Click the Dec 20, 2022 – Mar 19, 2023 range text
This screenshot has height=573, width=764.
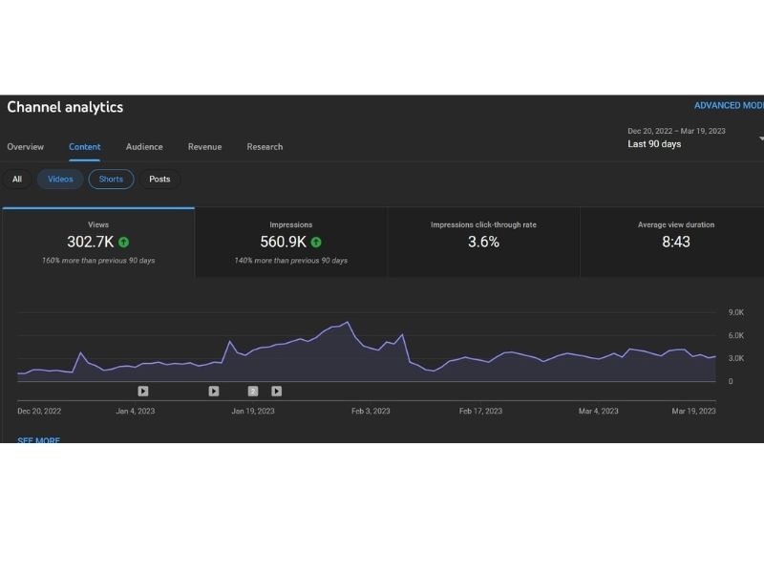pyautogui.click(x=676, y=131)
